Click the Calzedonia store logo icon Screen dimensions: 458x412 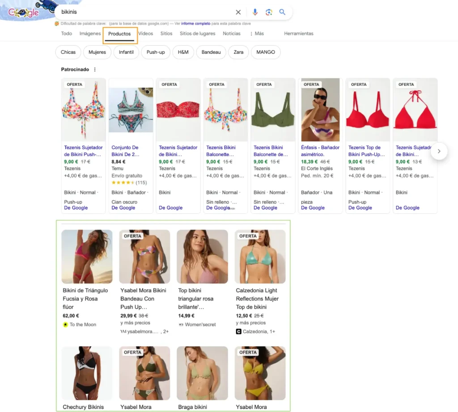[x=239, y=331]
